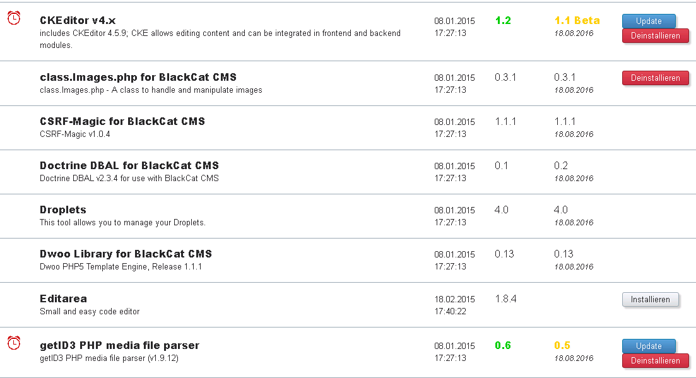Click the green 1.2 version of CKEditor

[503, 20]
